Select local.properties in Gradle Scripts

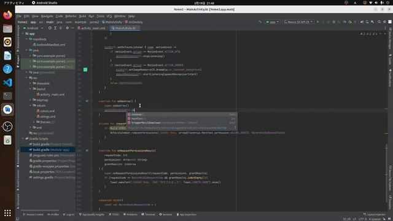[52, 172]
